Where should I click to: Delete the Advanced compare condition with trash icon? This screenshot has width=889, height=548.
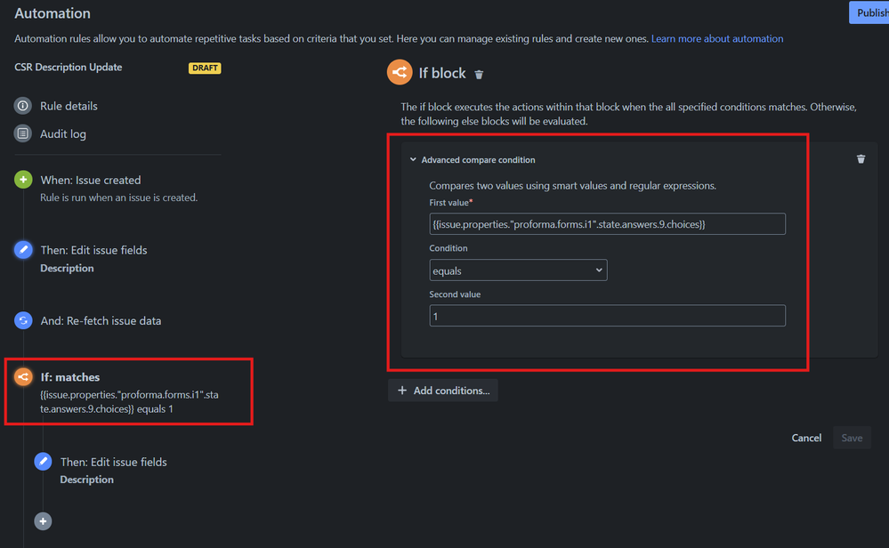coord(861,159)
